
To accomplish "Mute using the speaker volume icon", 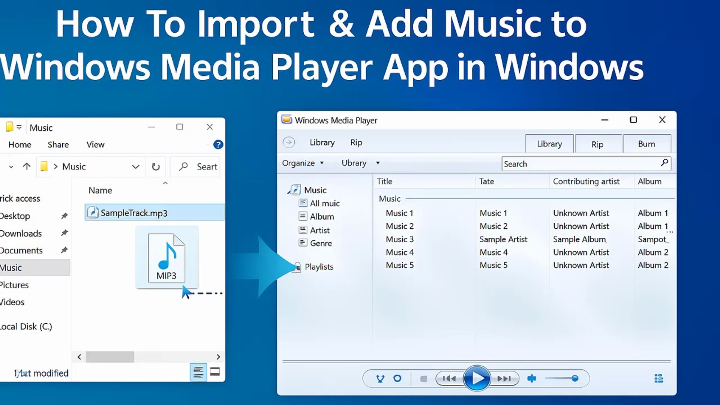I will click(x=532, y=378).
